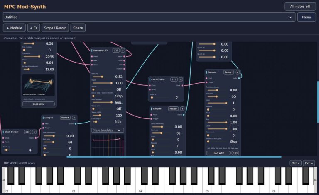Image resolution: width=319 pixels, height=195 pixels.
Task: Restart the Sampler with Load WAV button
Action: [228, 72]
